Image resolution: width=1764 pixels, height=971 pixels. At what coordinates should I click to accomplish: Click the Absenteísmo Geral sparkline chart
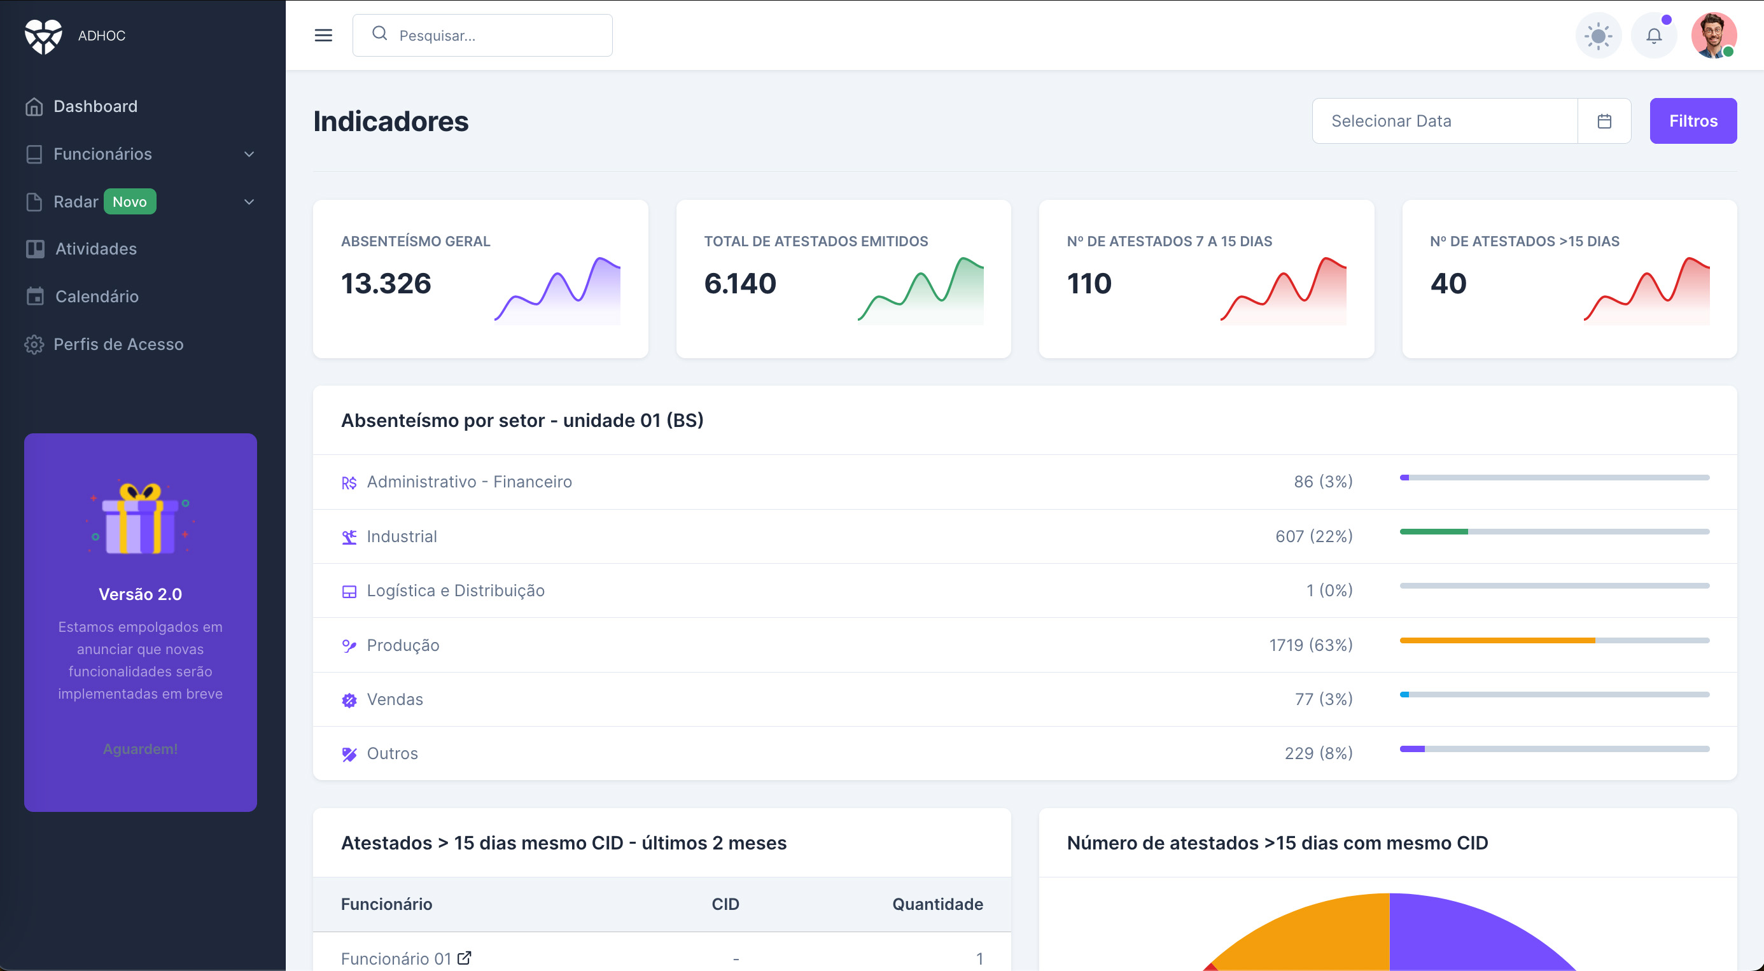[557, 290]
